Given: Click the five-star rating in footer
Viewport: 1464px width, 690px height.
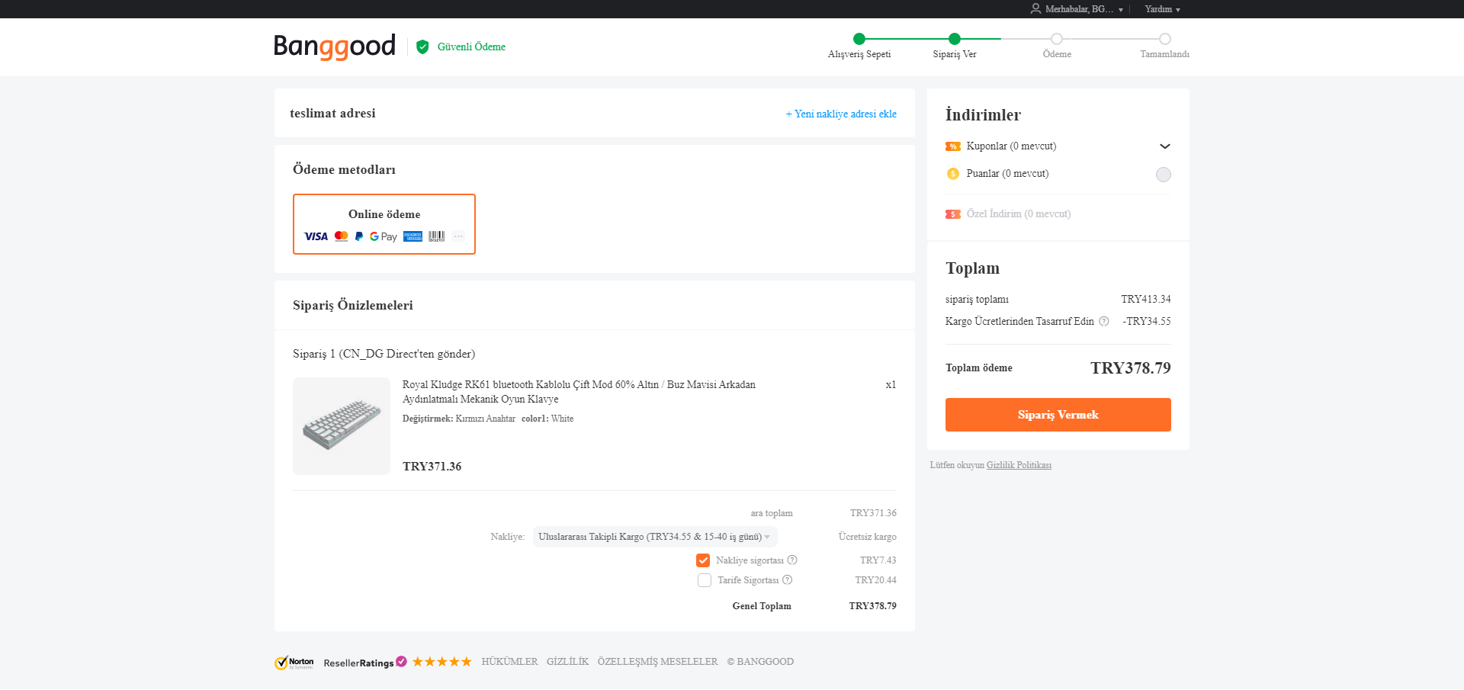Looking at the screenshot, I should pos(442,662).
